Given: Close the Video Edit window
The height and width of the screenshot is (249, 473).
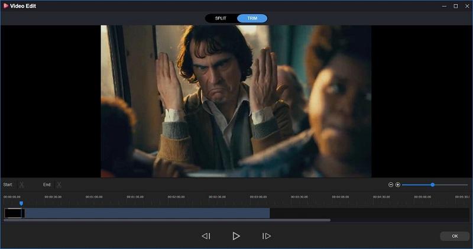Looking at the screenshot, I should [x=467, y=6].
